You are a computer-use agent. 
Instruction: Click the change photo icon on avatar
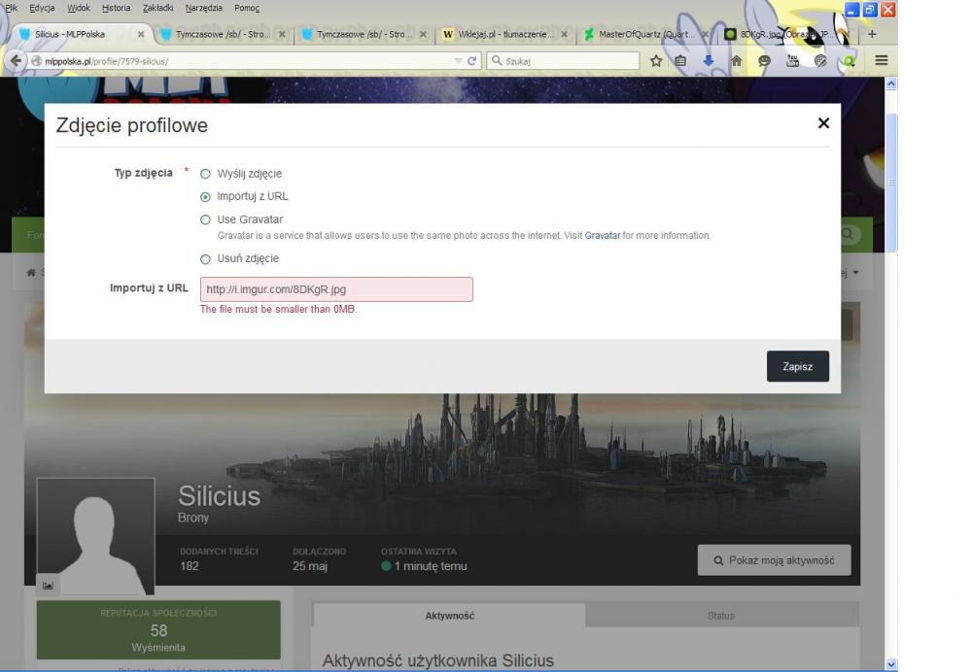pos(48,586)
